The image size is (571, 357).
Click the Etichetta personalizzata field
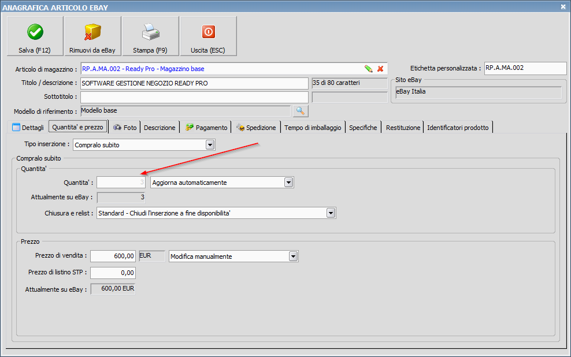(525, 68)
